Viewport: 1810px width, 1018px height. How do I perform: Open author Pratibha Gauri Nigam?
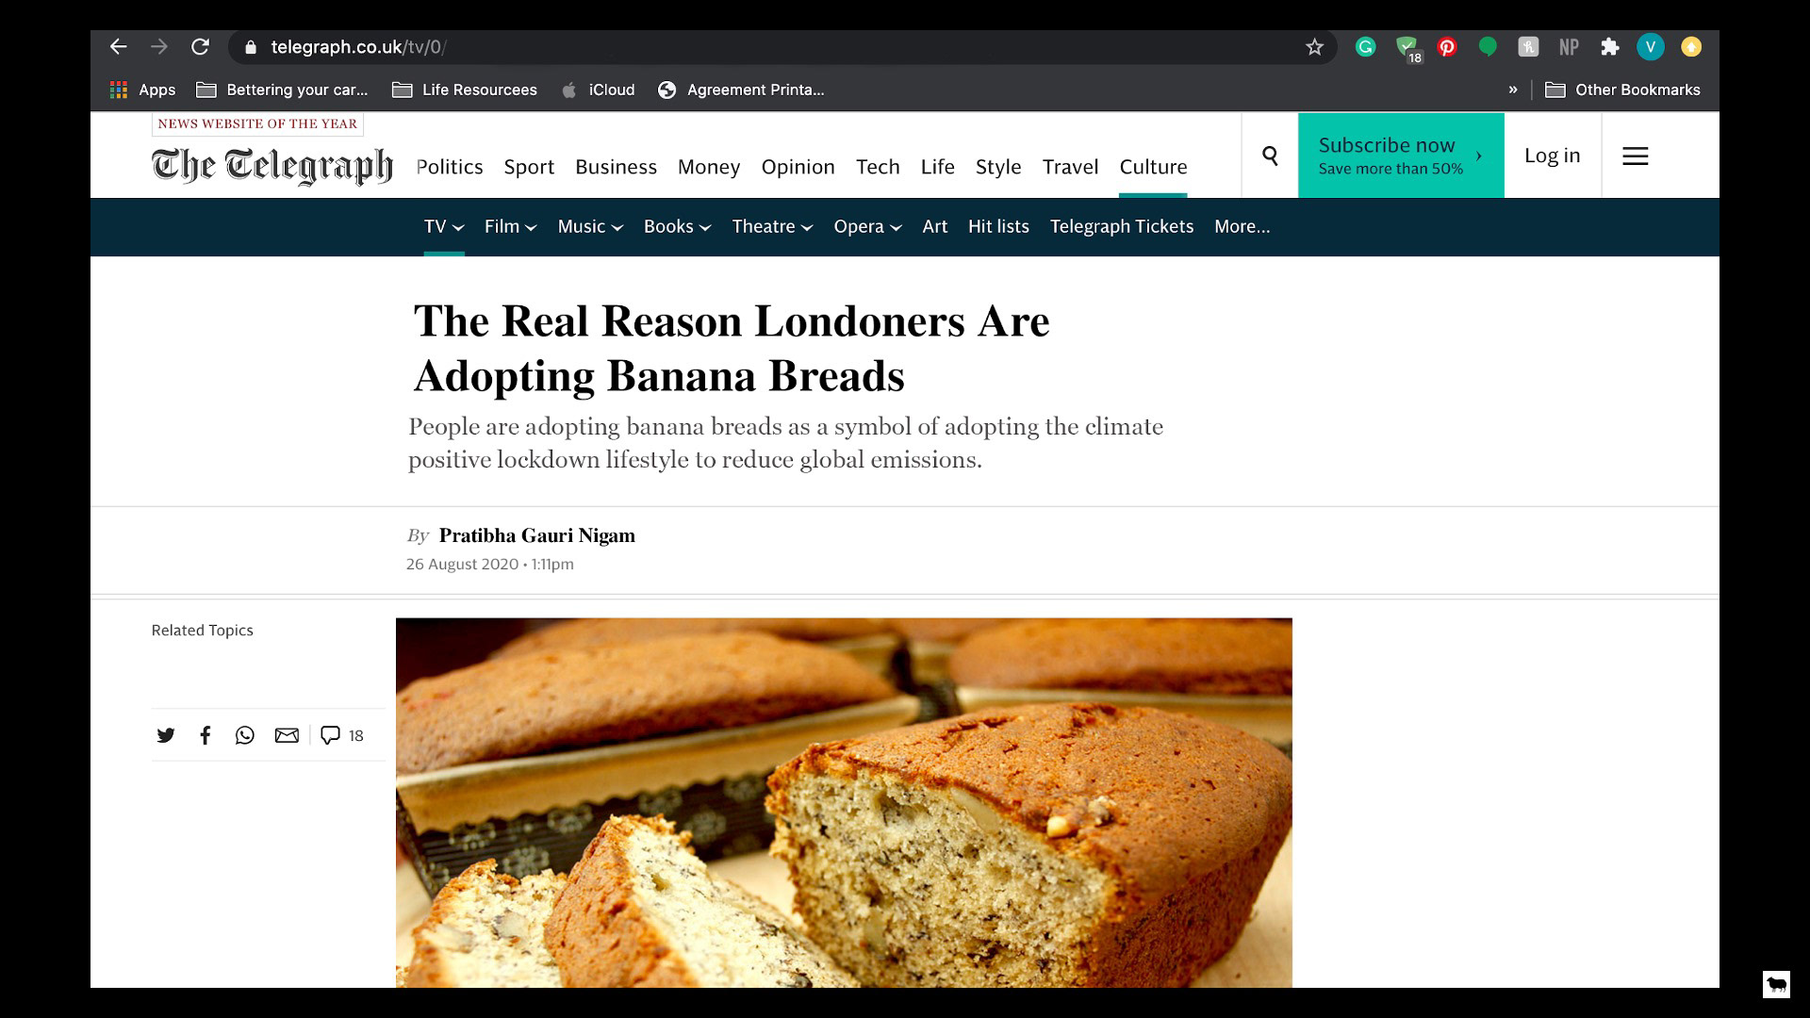click(x=537, y=535)
